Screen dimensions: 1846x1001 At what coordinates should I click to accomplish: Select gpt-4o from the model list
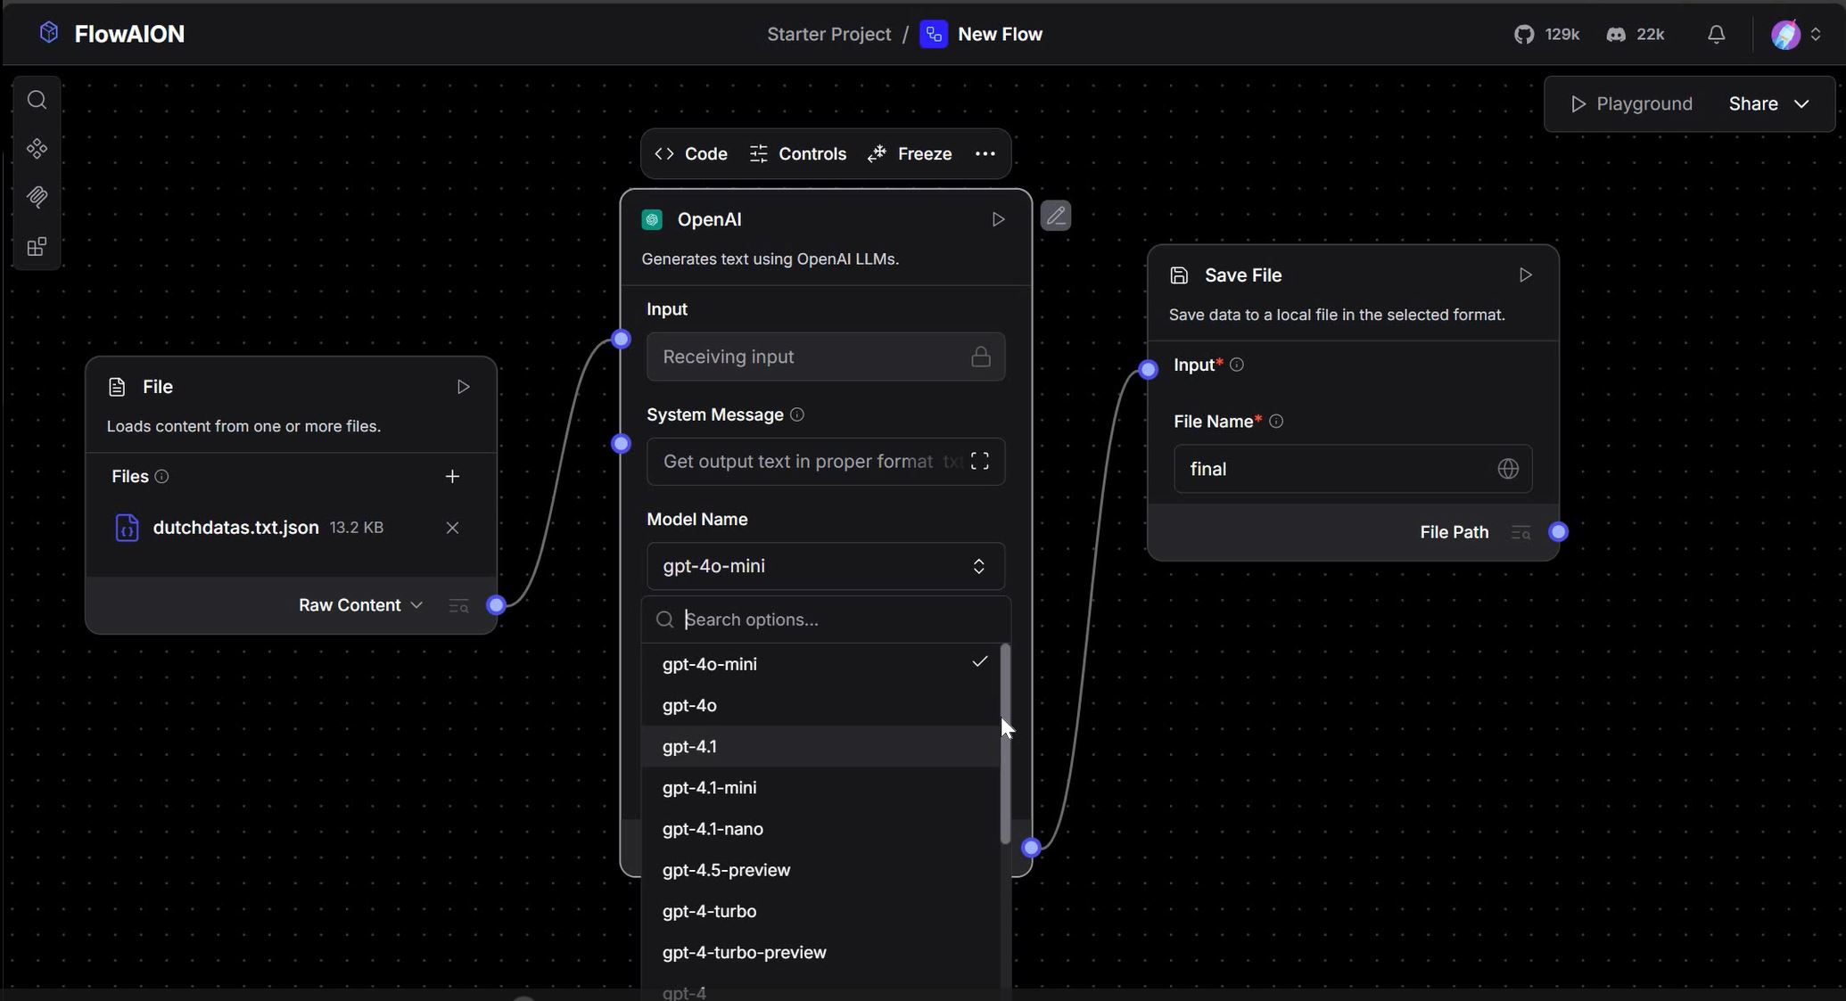pos(820,706)
